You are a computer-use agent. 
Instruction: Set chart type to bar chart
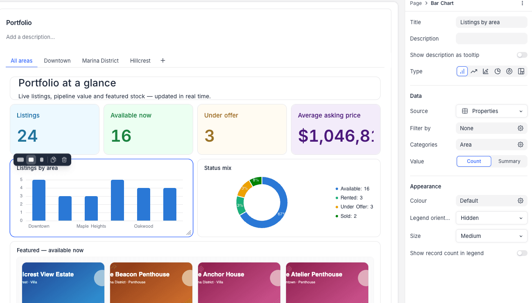click(x=462, y=71)
